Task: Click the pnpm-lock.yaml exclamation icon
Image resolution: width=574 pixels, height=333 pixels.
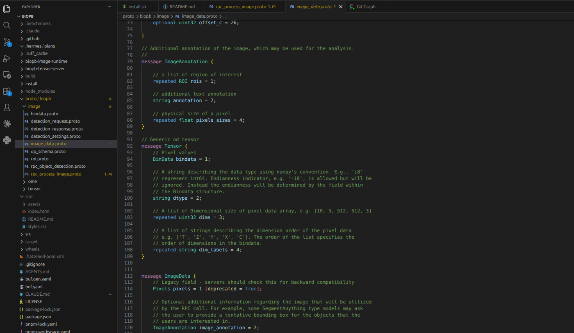Action: [21, 324]
